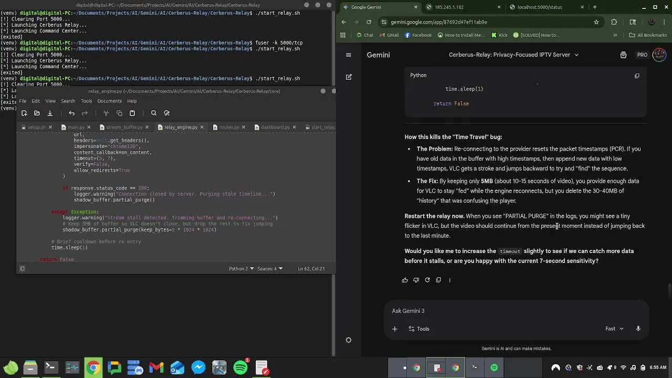Open the Documents menu in the editor
Viewport: 672px width, 378px height.
(109, 101)
